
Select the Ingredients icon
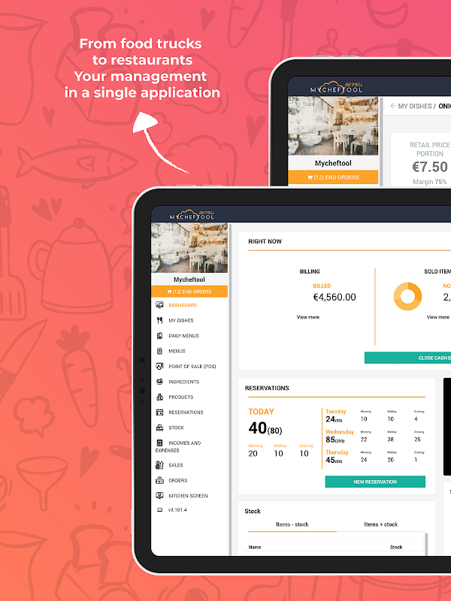(x=159, y=382)
